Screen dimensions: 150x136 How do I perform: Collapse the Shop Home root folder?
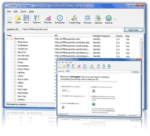tap(7, 39)
